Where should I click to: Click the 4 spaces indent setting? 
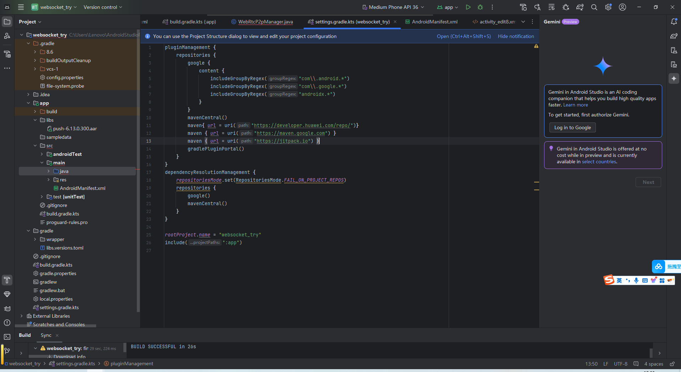[x=654, y=364]
